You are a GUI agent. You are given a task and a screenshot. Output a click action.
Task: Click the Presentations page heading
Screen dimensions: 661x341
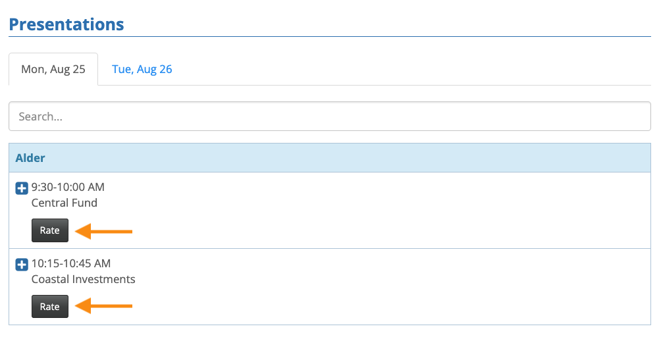[66, 24]
